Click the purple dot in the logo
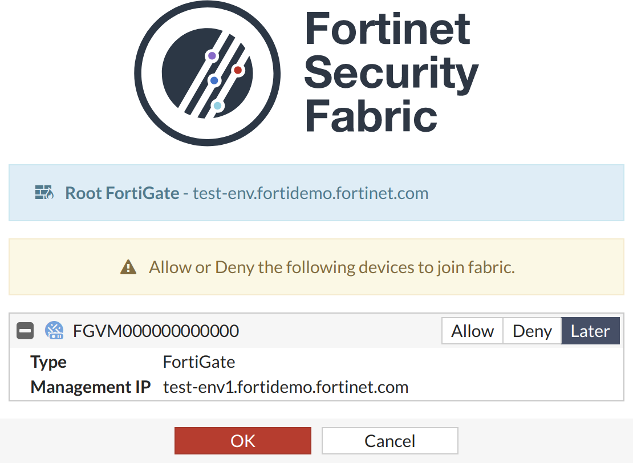 (x=212, y=56)
